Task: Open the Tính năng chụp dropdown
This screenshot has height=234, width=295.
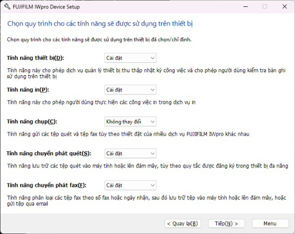Action: pyautogui.click(x=130, y=121)
